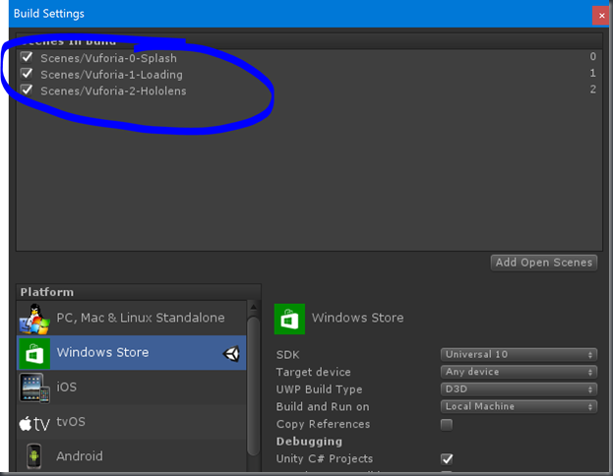
Task: Click the Copy References label
Action: pos(323,424)
